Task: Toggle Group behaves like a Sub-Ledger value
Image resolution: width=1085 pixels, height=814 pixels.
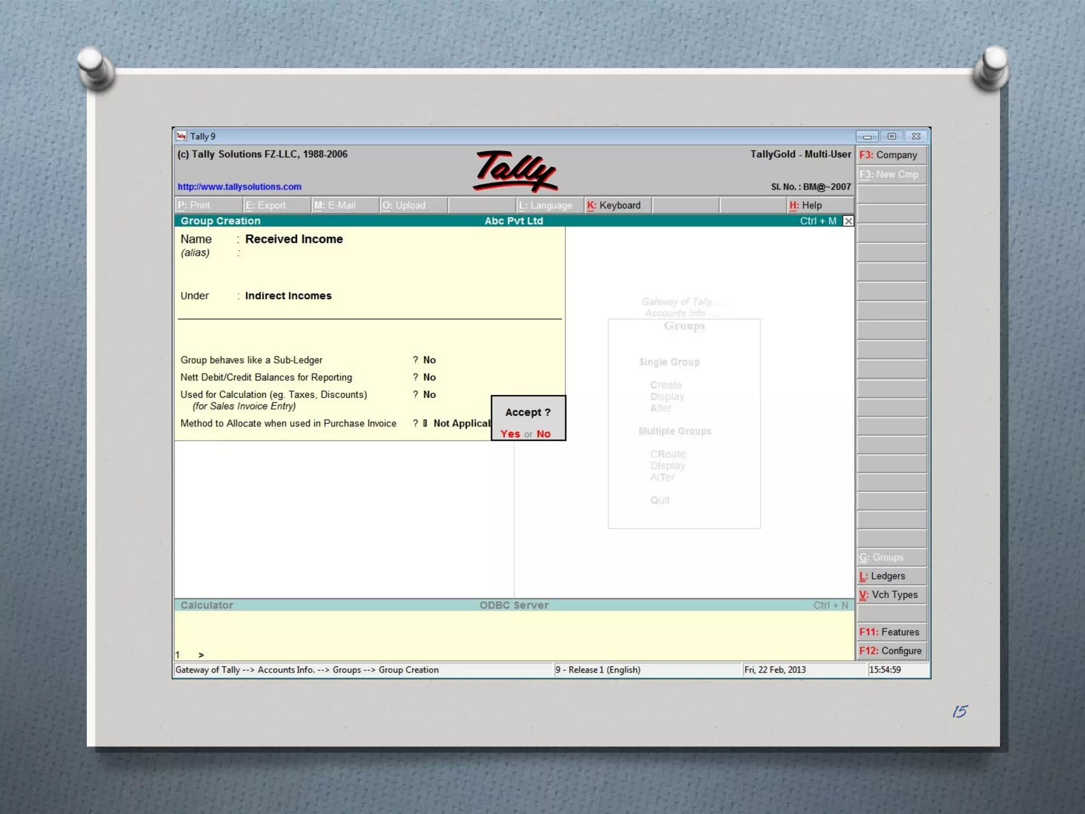Action: pyautogui.click(x=430, y=360)
